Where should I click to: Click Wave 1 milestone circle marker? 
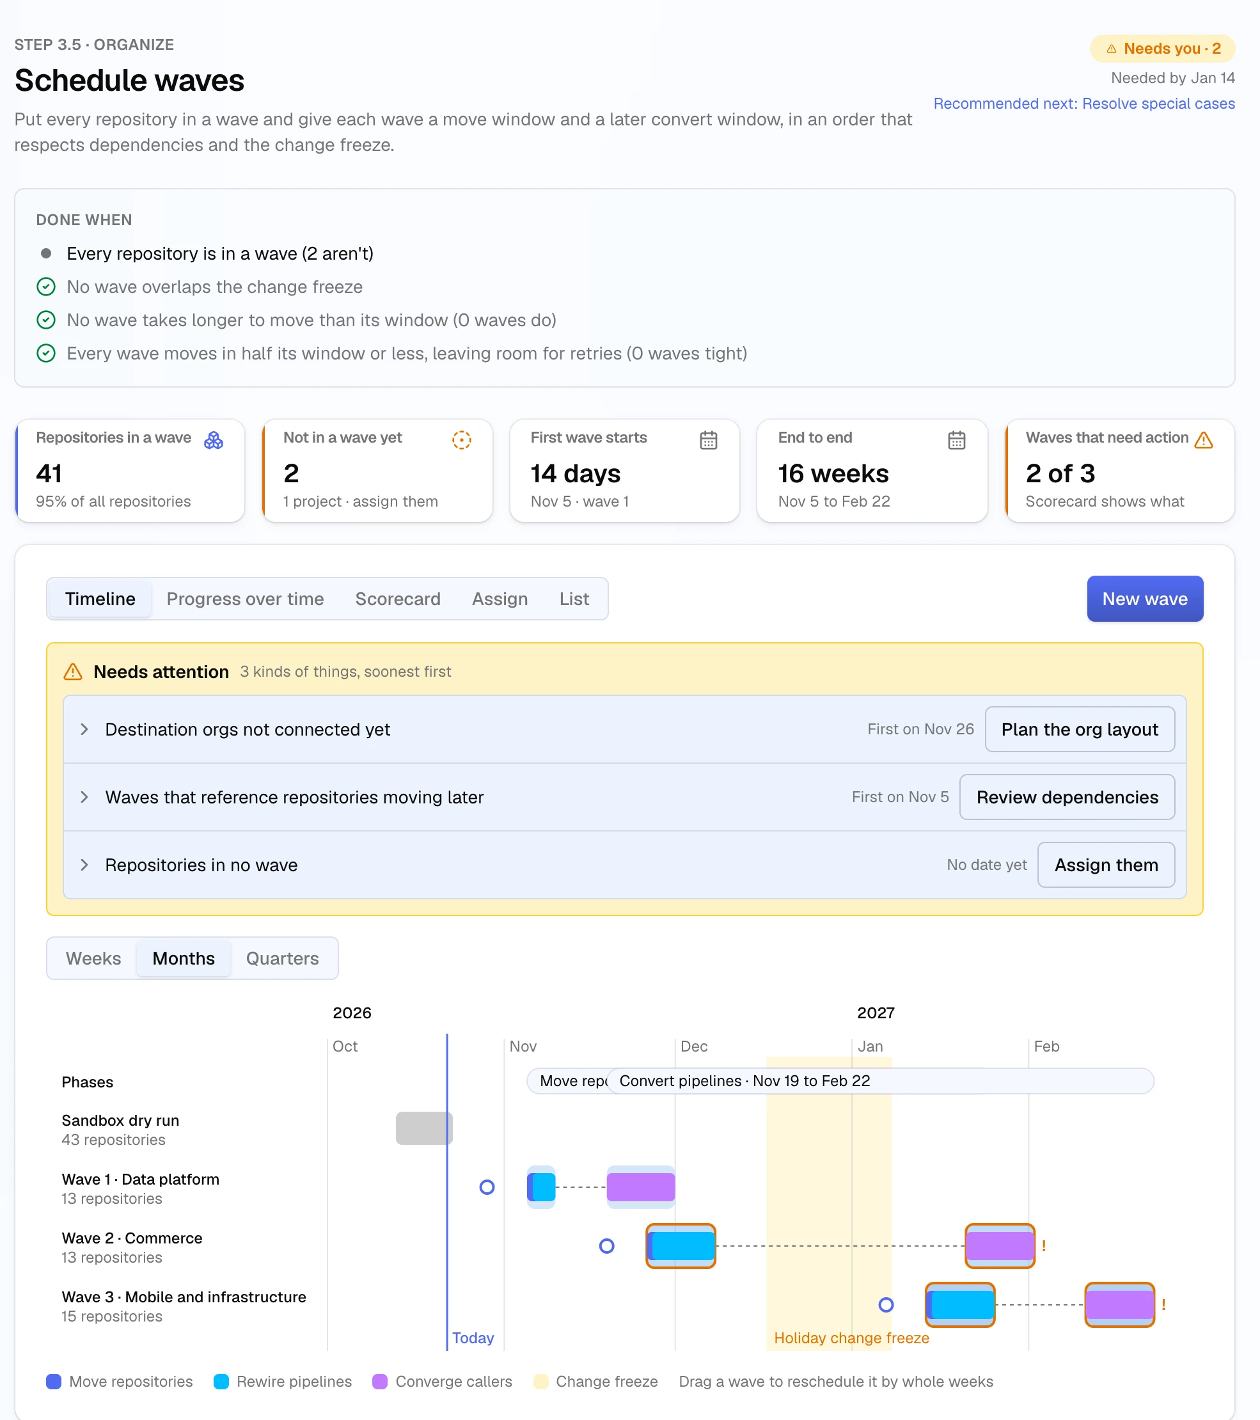487,1187
